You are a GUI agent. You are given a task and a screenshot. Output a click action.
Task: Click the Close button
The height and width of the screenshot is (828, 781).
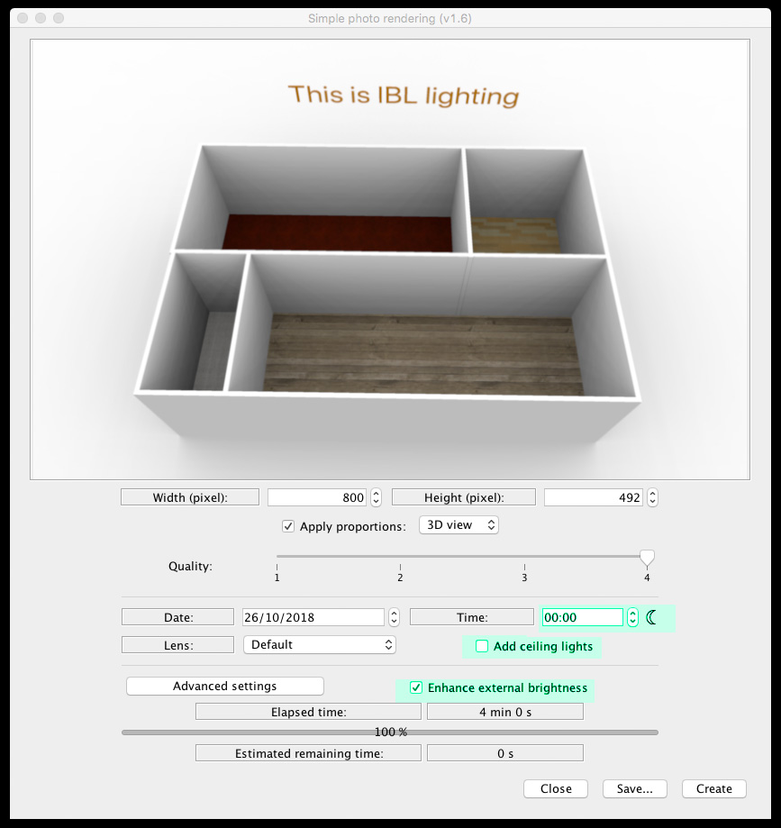coord(556,789)
